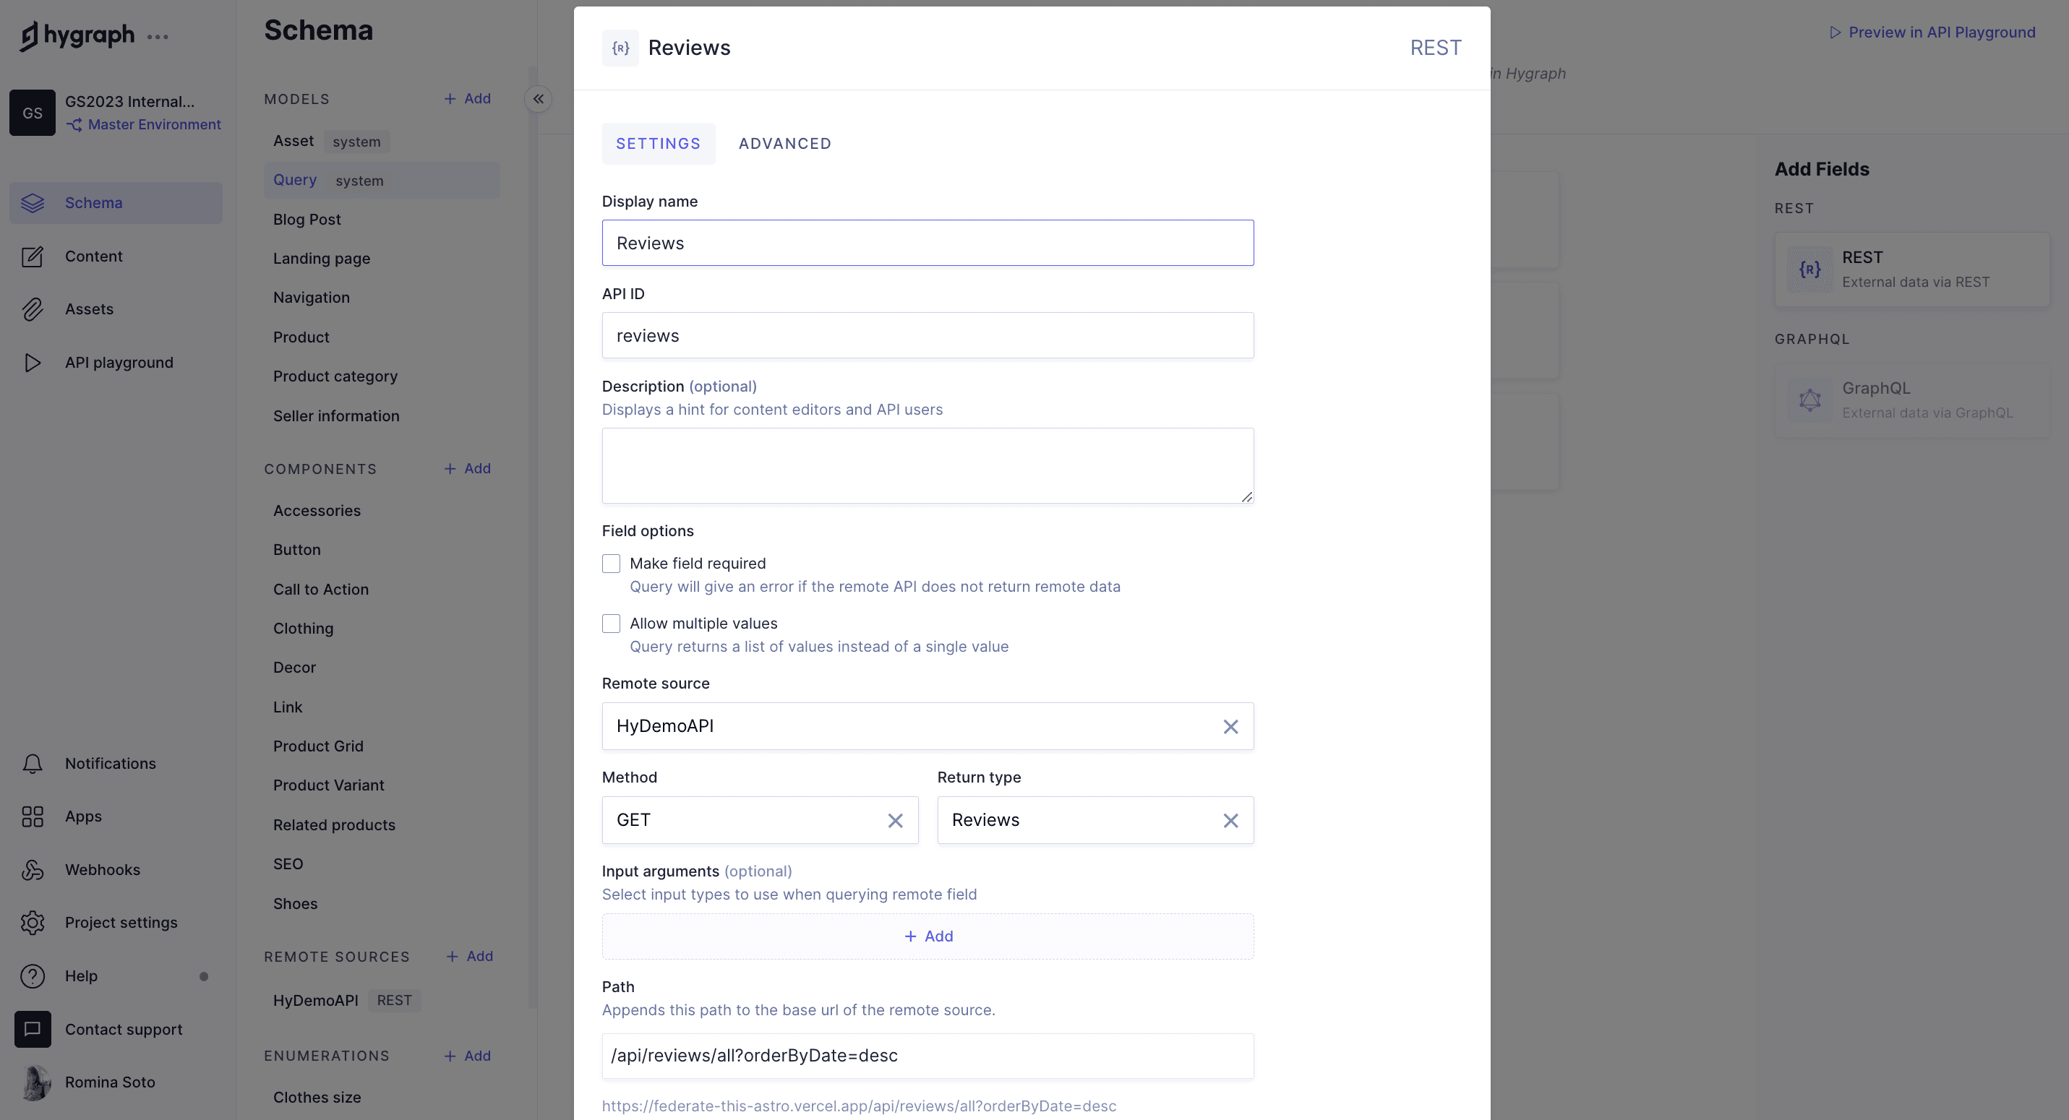Click the Assets paperclip icon
Image resolution: width=2069 pixels, height=1120 pixels.
[x=32, y=309]
